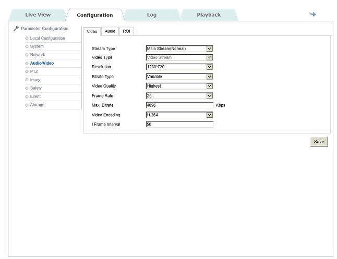Select the Audio settings tab

point(110,32)
